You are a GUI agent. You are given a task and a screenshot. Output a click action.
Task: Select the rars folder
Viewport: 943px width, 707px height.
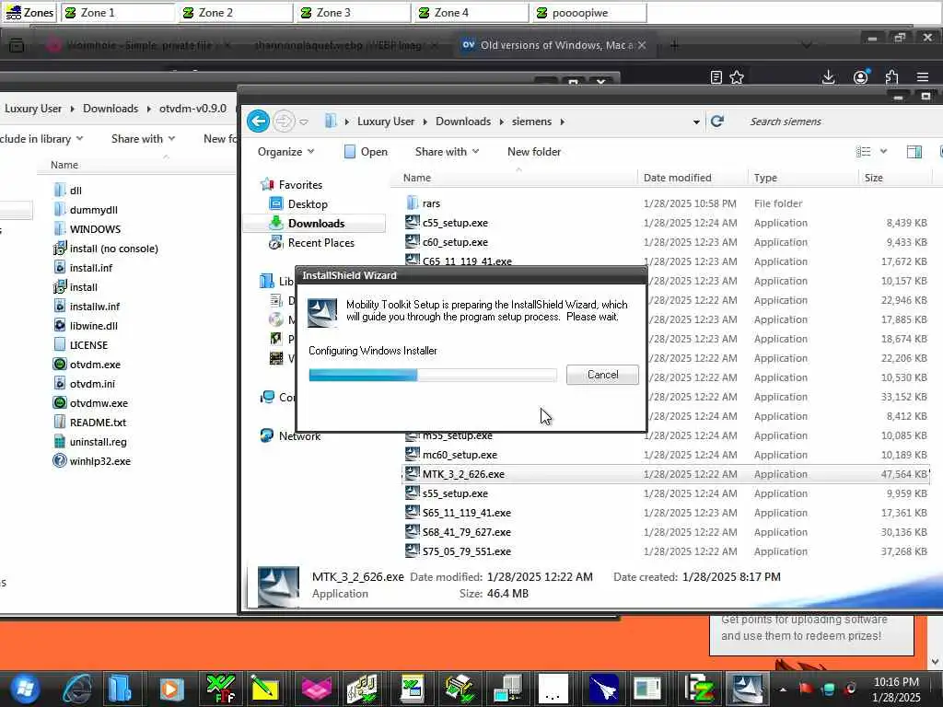coord(431,203)
